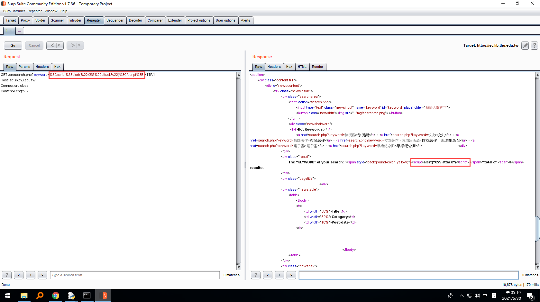Select the request Params tab

(x=24, y=67)
